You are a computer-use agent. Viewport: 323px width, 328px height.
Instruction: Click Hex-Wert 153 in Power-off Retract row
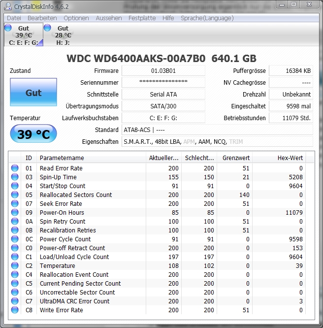pos(297,248)
